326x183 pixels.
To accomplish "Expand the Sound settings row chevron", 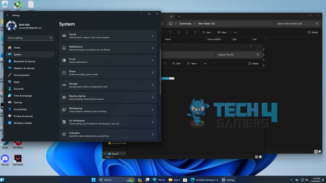I will click(153, 36).
